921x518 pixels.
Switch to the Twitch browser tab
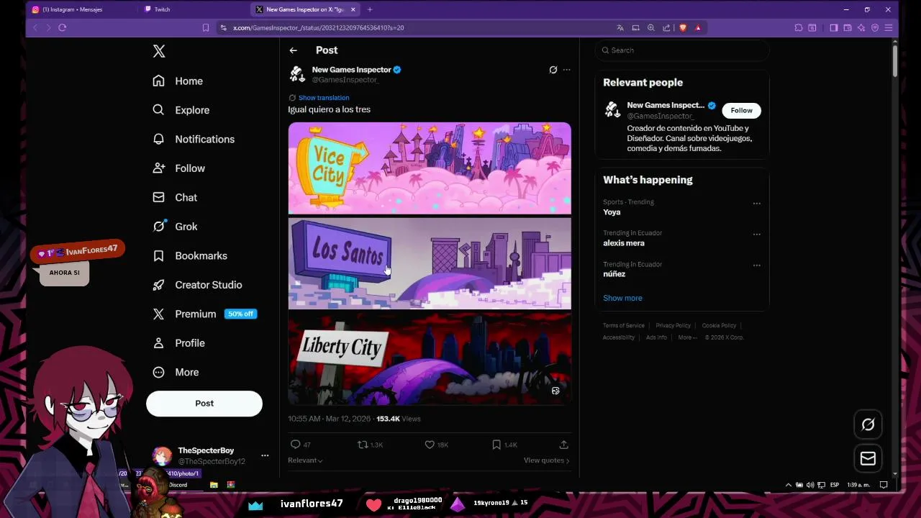point(193,9)
